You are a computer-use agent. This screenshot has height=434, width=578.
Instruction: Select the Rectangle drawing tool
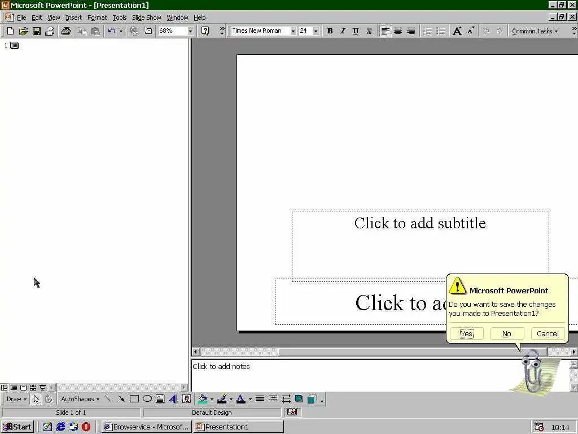134,399
